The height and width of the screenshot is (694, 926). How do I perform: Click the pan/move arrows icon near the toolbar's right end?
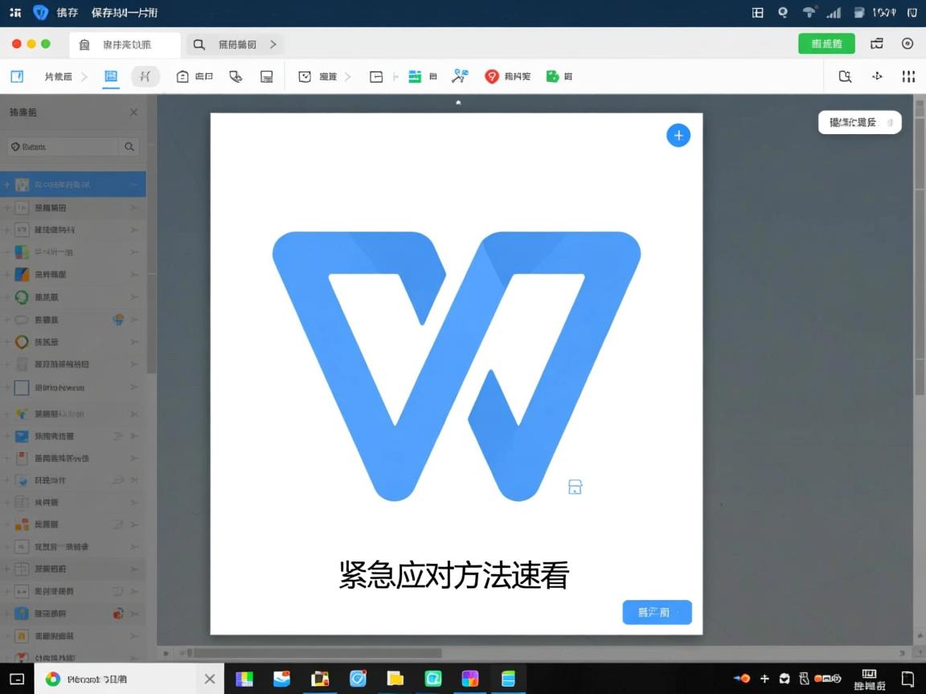(x=877, y=76)
